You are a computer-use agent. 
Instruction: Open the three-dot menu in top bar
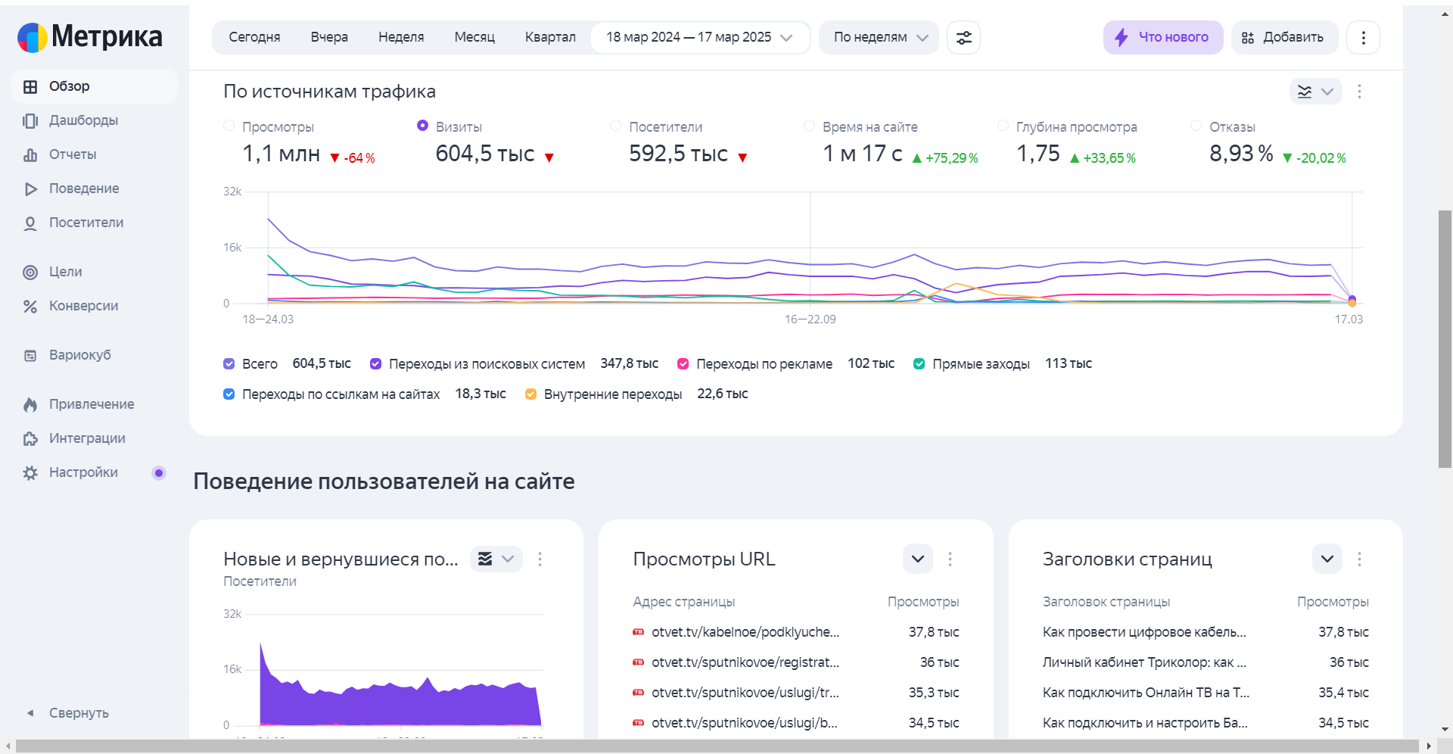[x=1363, y=37]
